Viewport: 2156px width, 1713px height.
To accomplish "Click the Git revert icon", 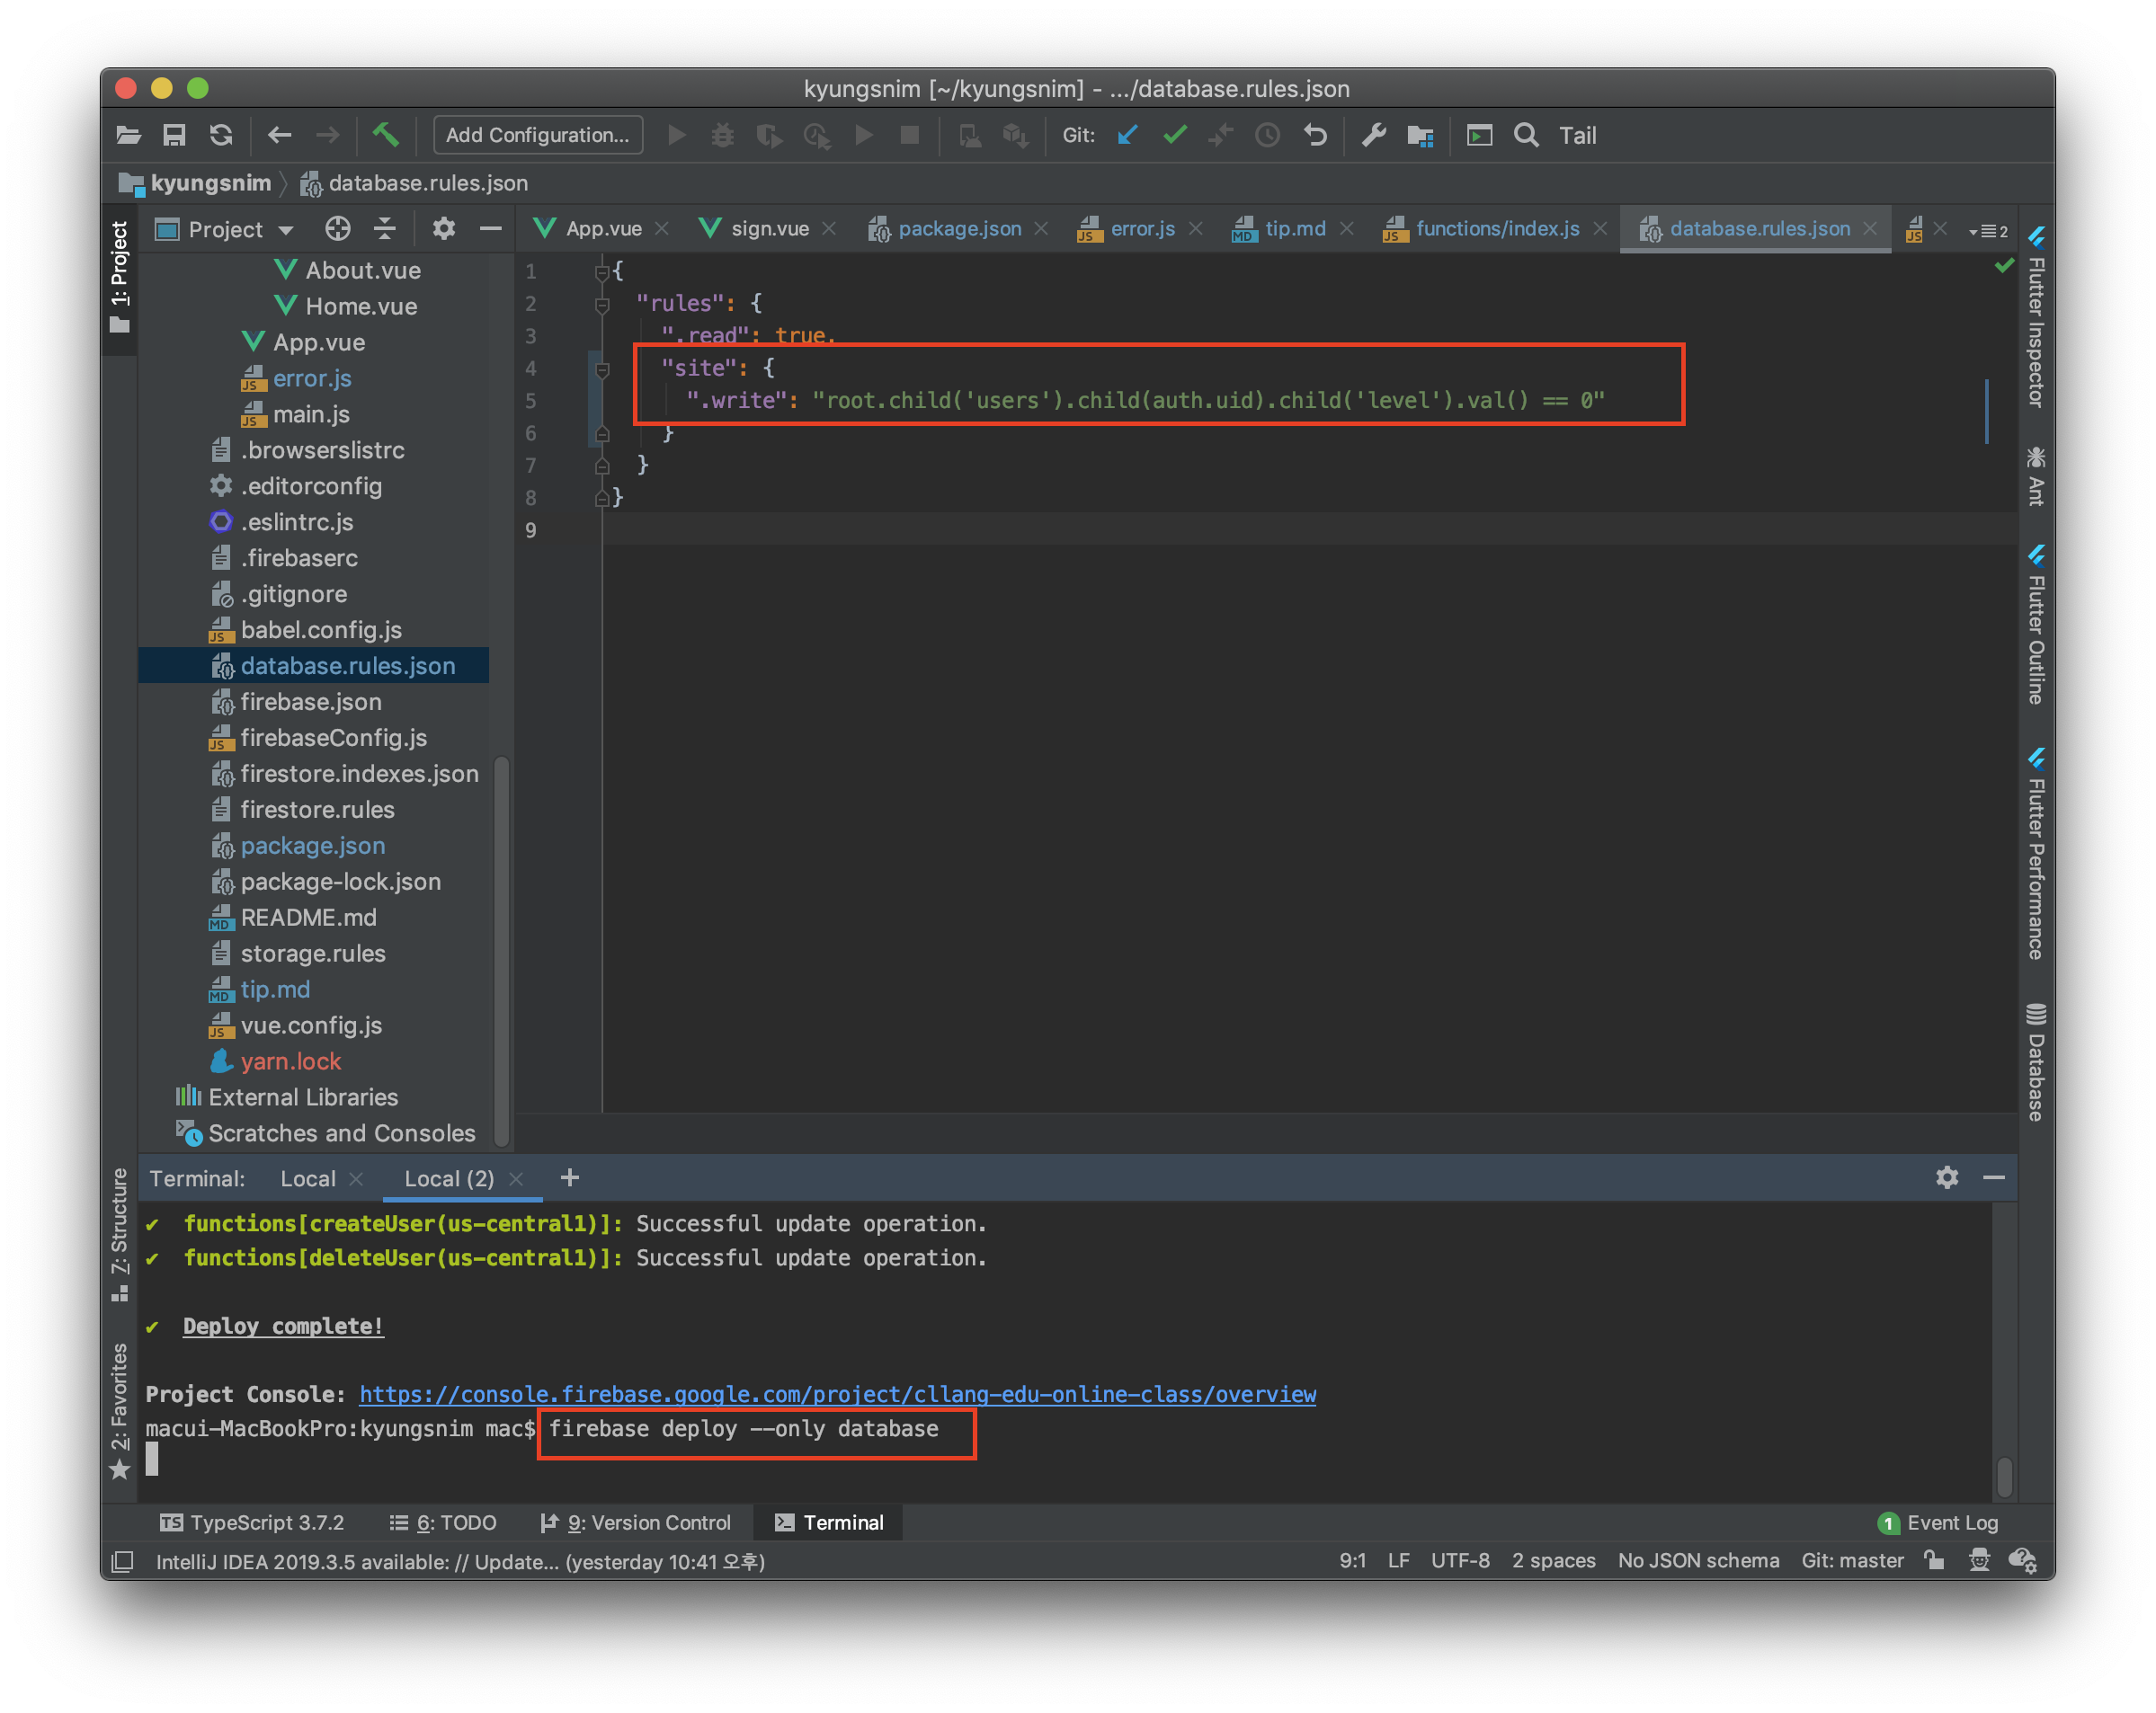I will point(1315,135).
